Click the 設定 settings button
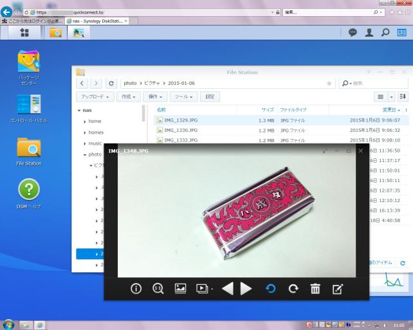The width and height of the screenshot is (413, 330). coord(210,96)
